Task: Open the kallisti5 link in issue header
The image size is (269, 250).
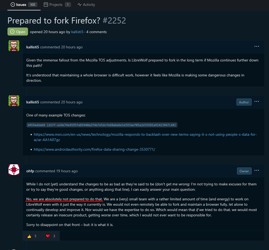Action: pyautogui.click(x=77, y=32)
